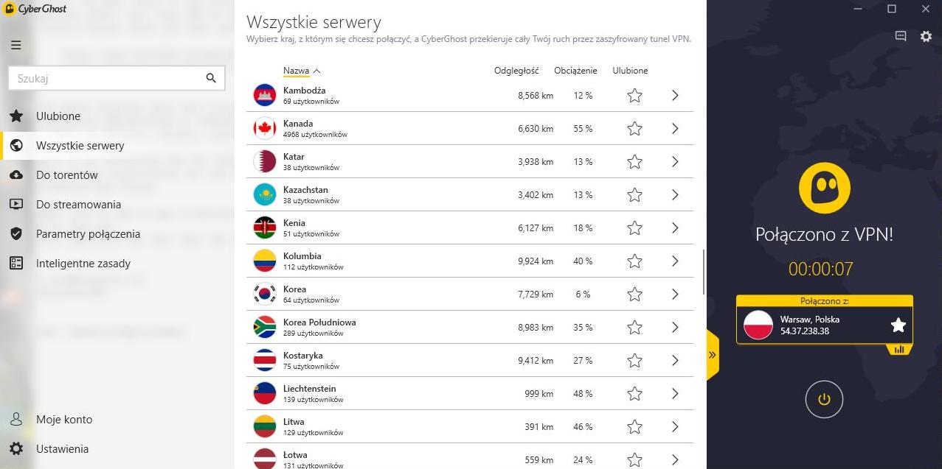
Task: Click the connection statistics bars icon
Action: pos(898,349)
